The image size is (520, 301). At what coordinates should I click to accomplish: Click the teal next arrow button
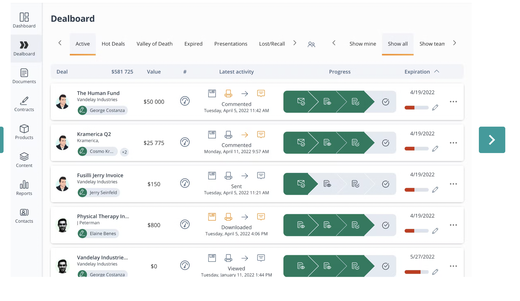[492, 140]
